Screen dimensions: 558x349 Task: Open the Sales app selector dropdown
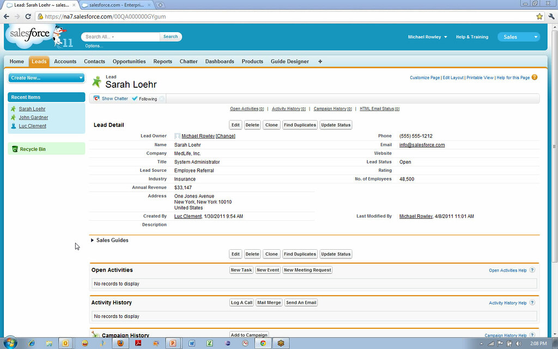519,37
